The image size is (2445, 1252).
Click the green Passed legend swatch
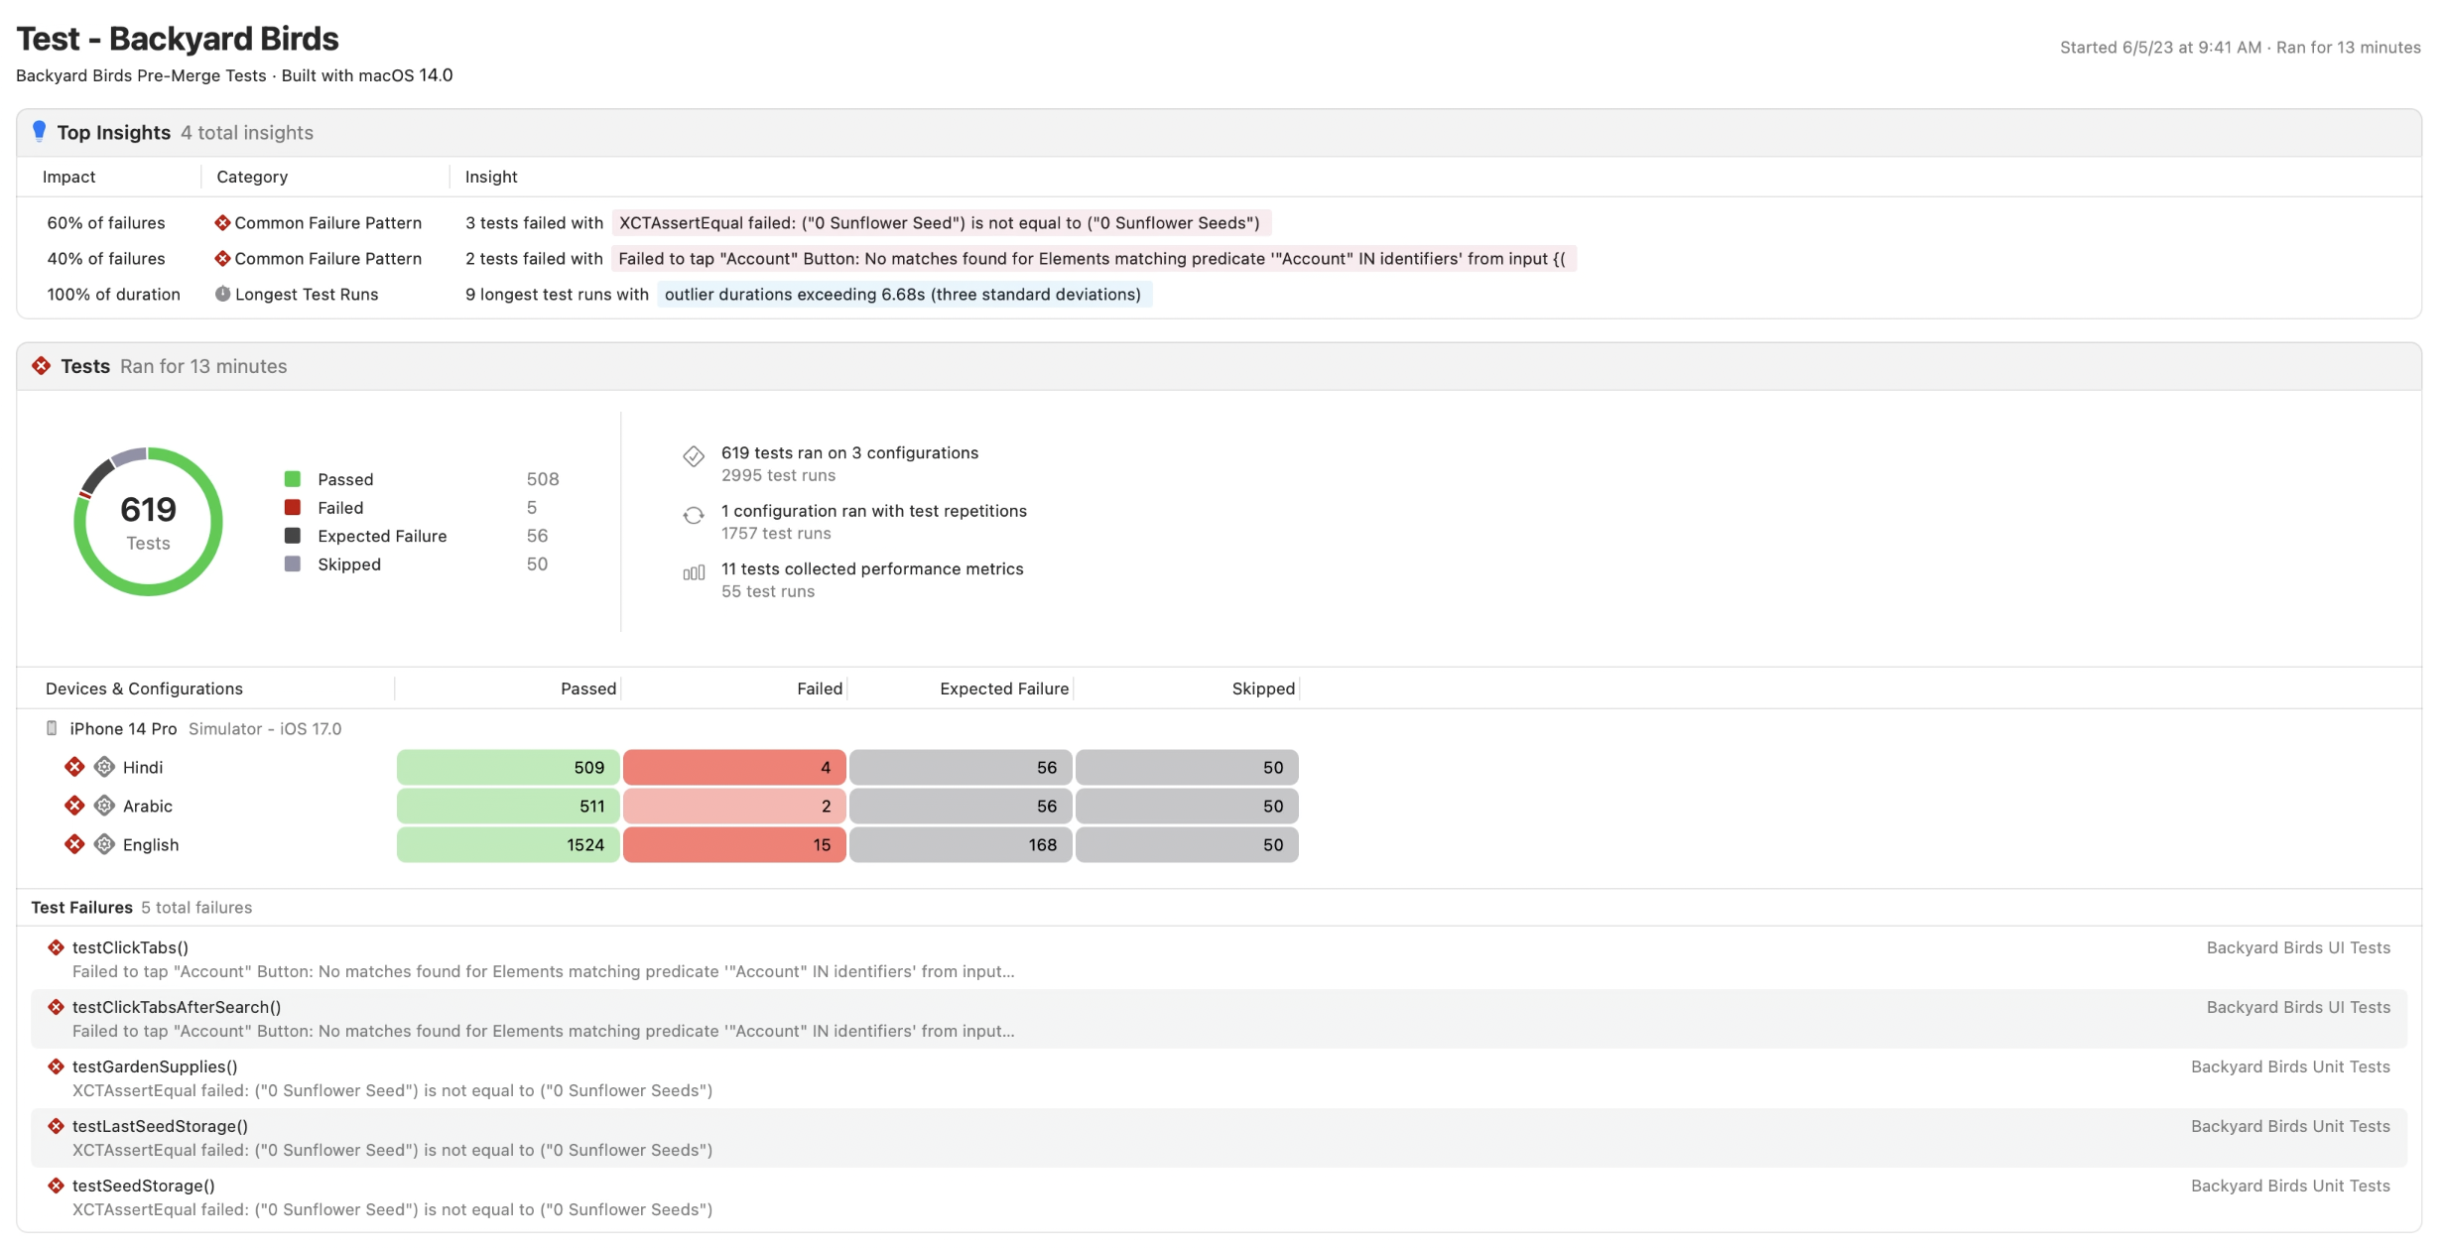[x=293, y=479]
